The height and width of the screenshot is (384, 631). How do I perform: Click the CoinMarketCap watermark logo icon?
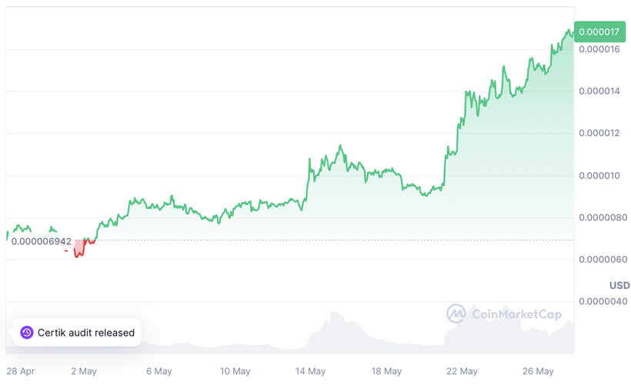pos(456,314)
